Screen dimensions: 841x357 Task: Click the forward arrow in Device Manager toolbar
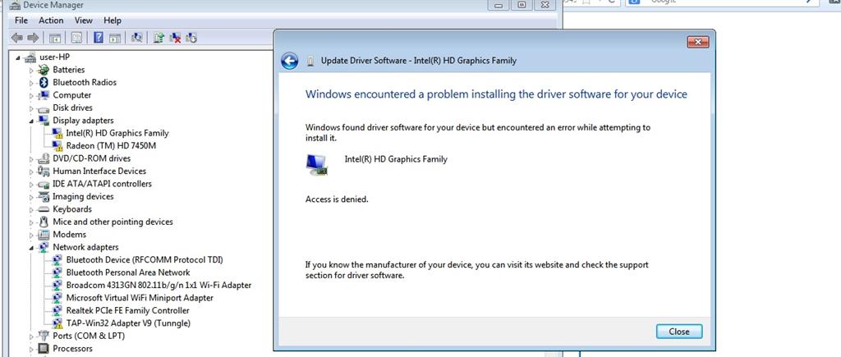click(33, 38)
